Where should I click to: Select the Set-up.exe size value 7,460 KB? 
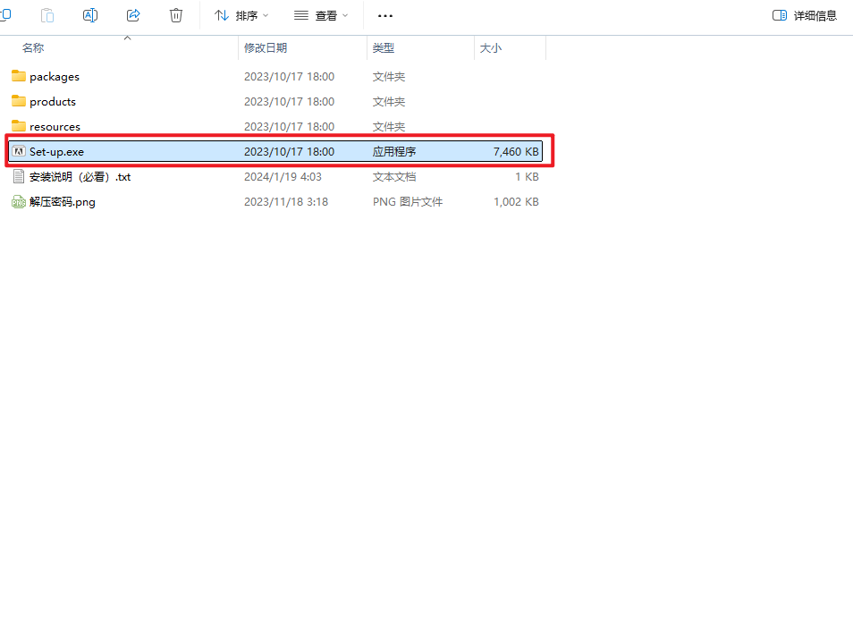coord(516,152)
